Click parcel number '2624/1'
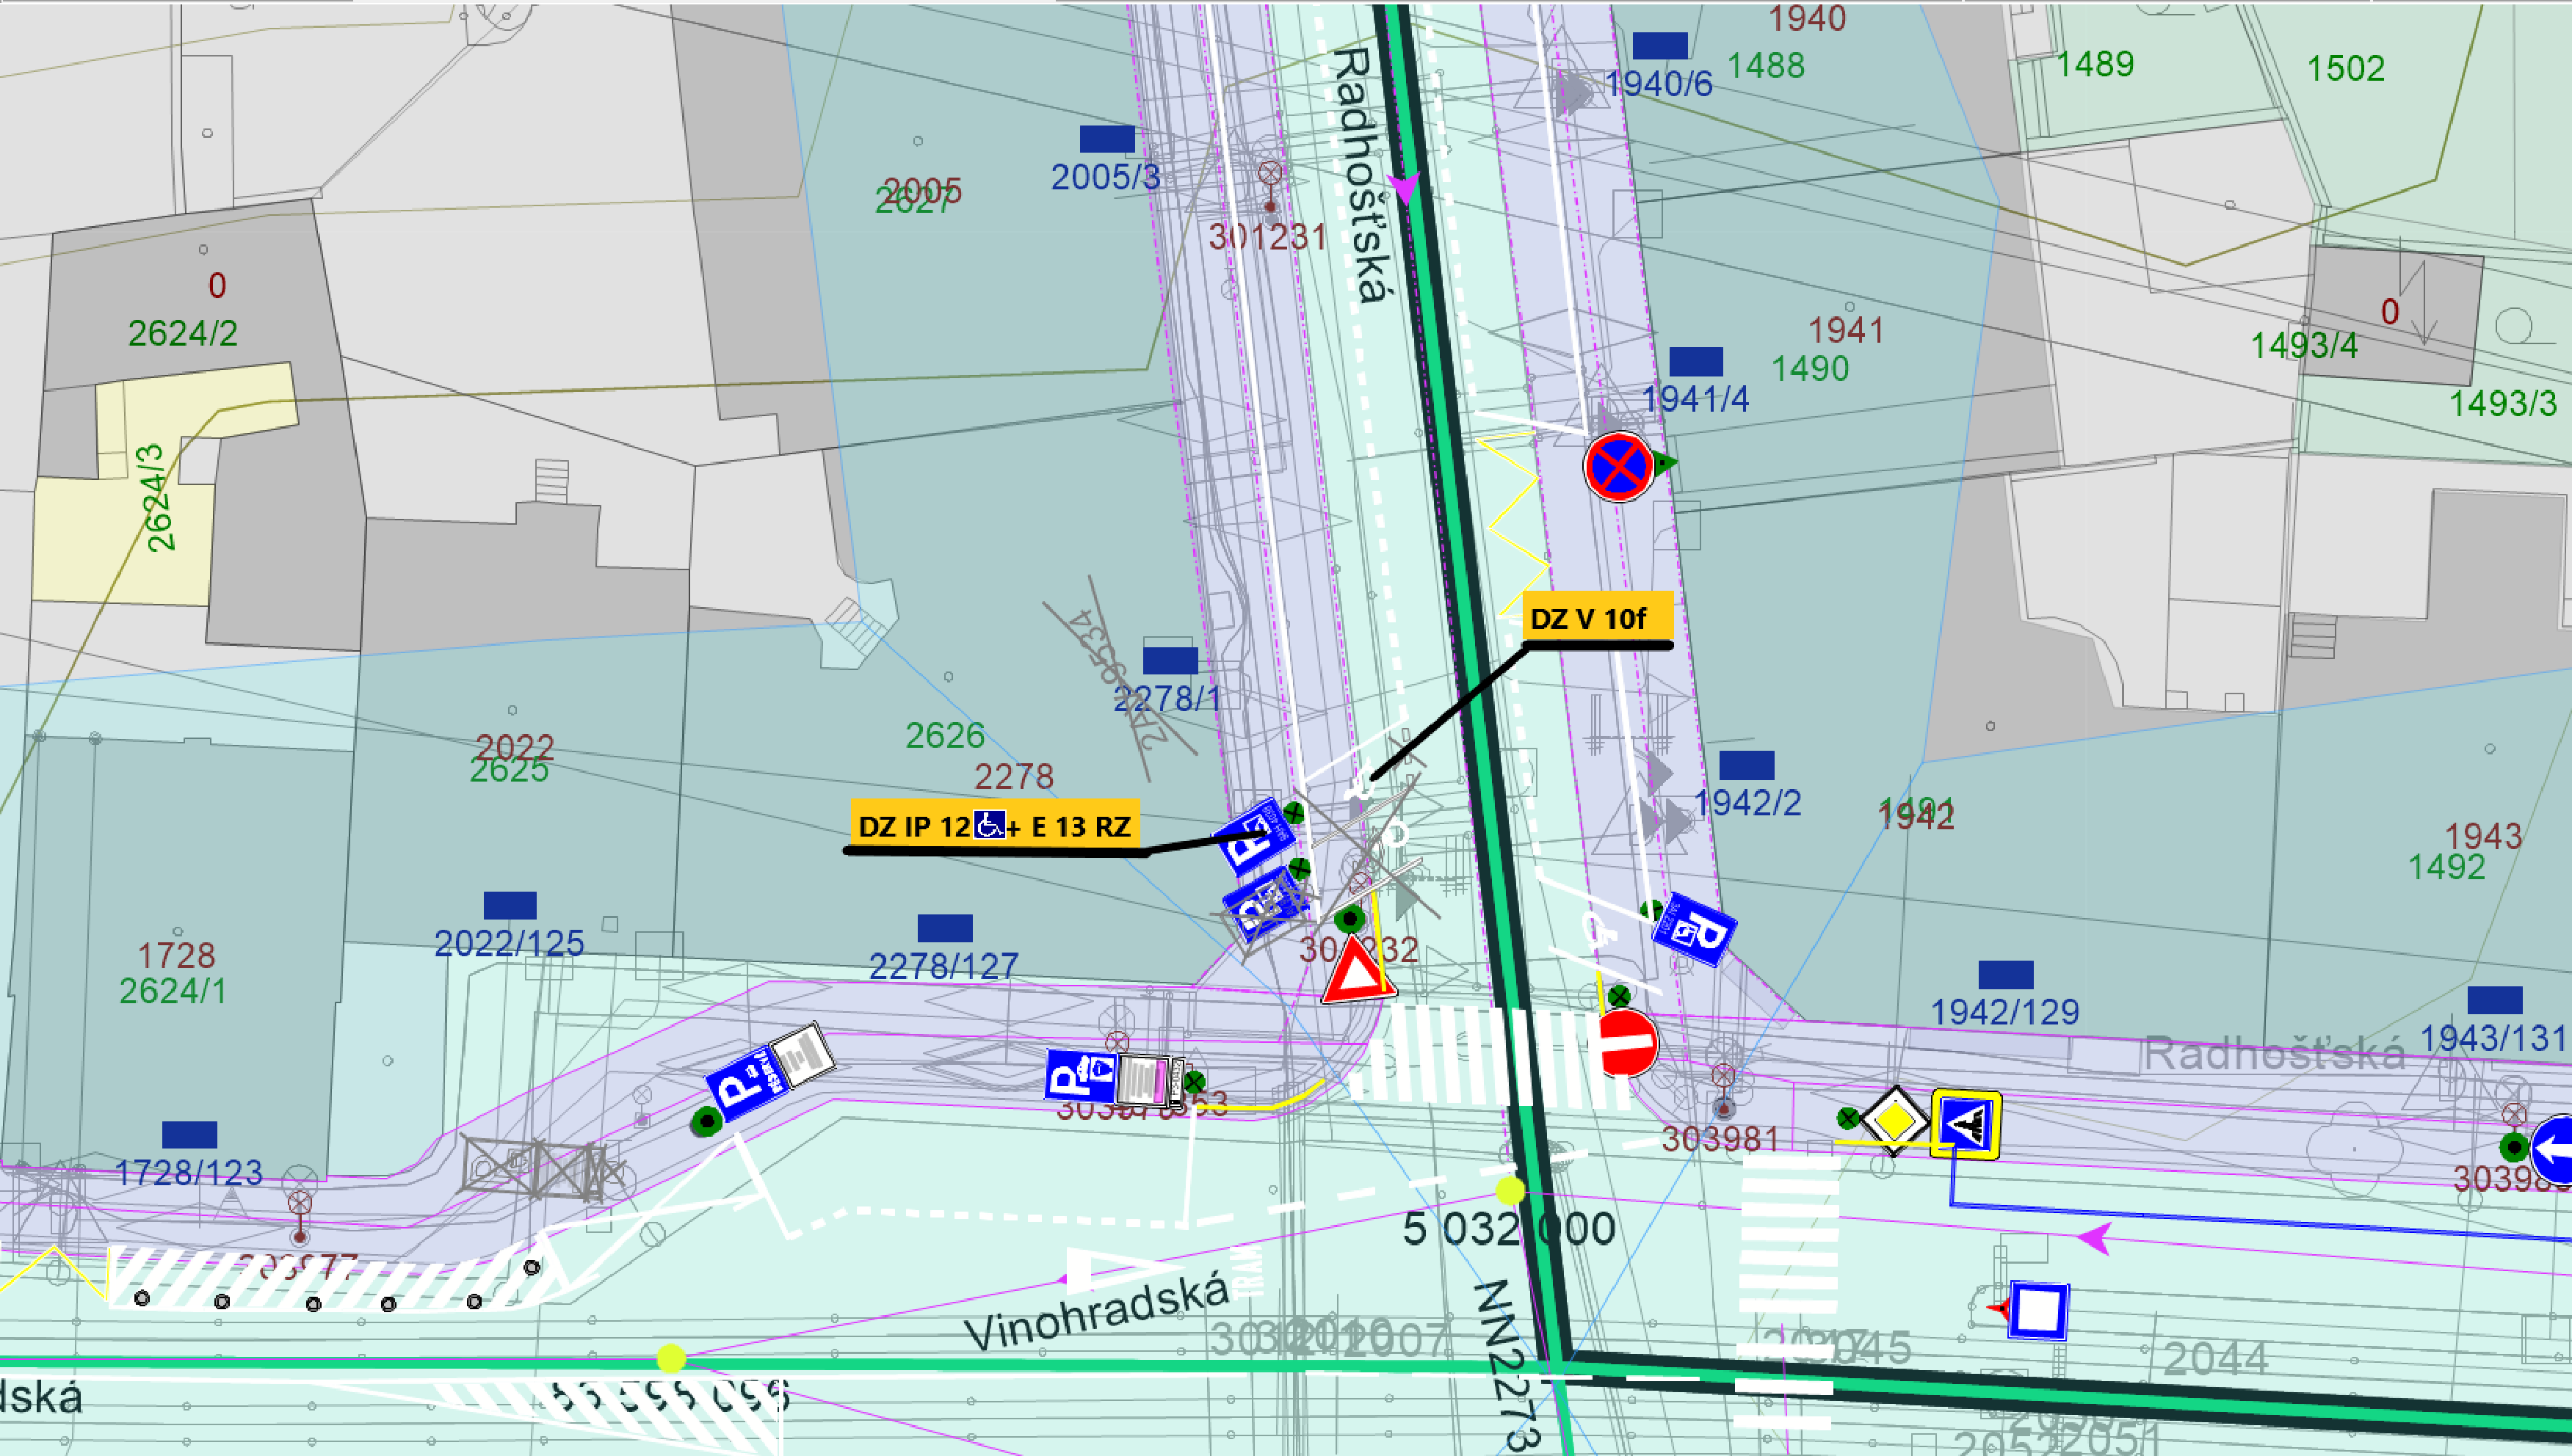 point(173,991)
